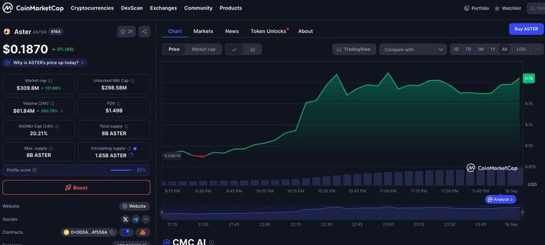The image size is (545, 245).
Task: Switch to the Token Unlocks tab
Action: tap(269, 31)
